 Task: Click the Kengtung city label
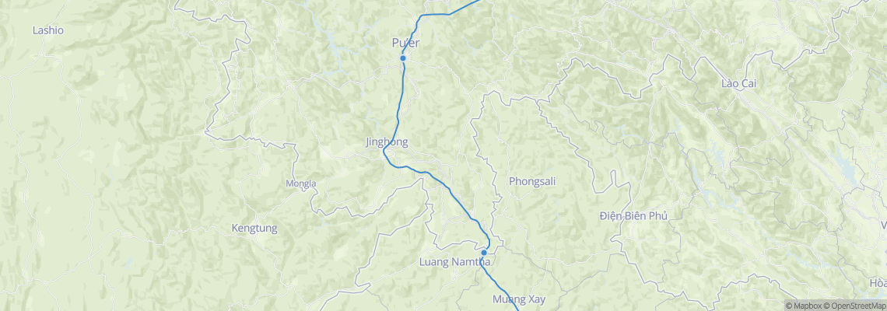click(254, 229)
